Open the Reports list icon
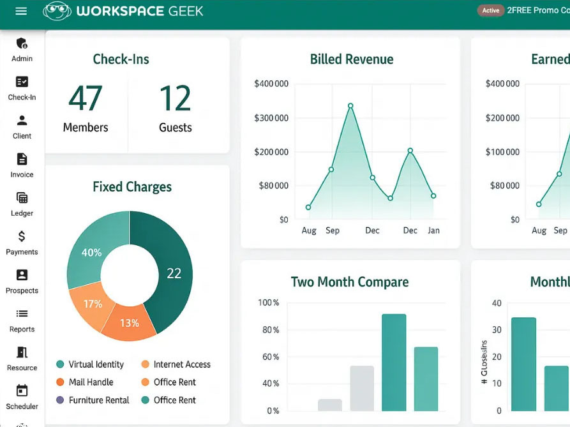This screenshot has height=427, width=570. (x=22, y=313)
